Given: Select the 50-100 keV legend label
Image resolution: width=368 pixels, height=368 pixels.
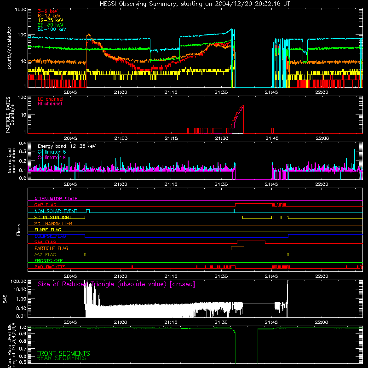Looking at the screenshot, I should pos(52,29).
